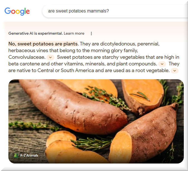Open the Learn more link
Screen dimensions: 188x171
[x=74, y=34]
